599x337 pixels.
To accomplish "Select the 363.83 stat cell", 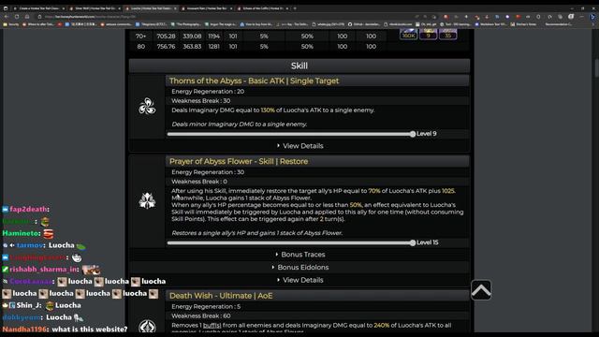I will [x=192, y=47].
